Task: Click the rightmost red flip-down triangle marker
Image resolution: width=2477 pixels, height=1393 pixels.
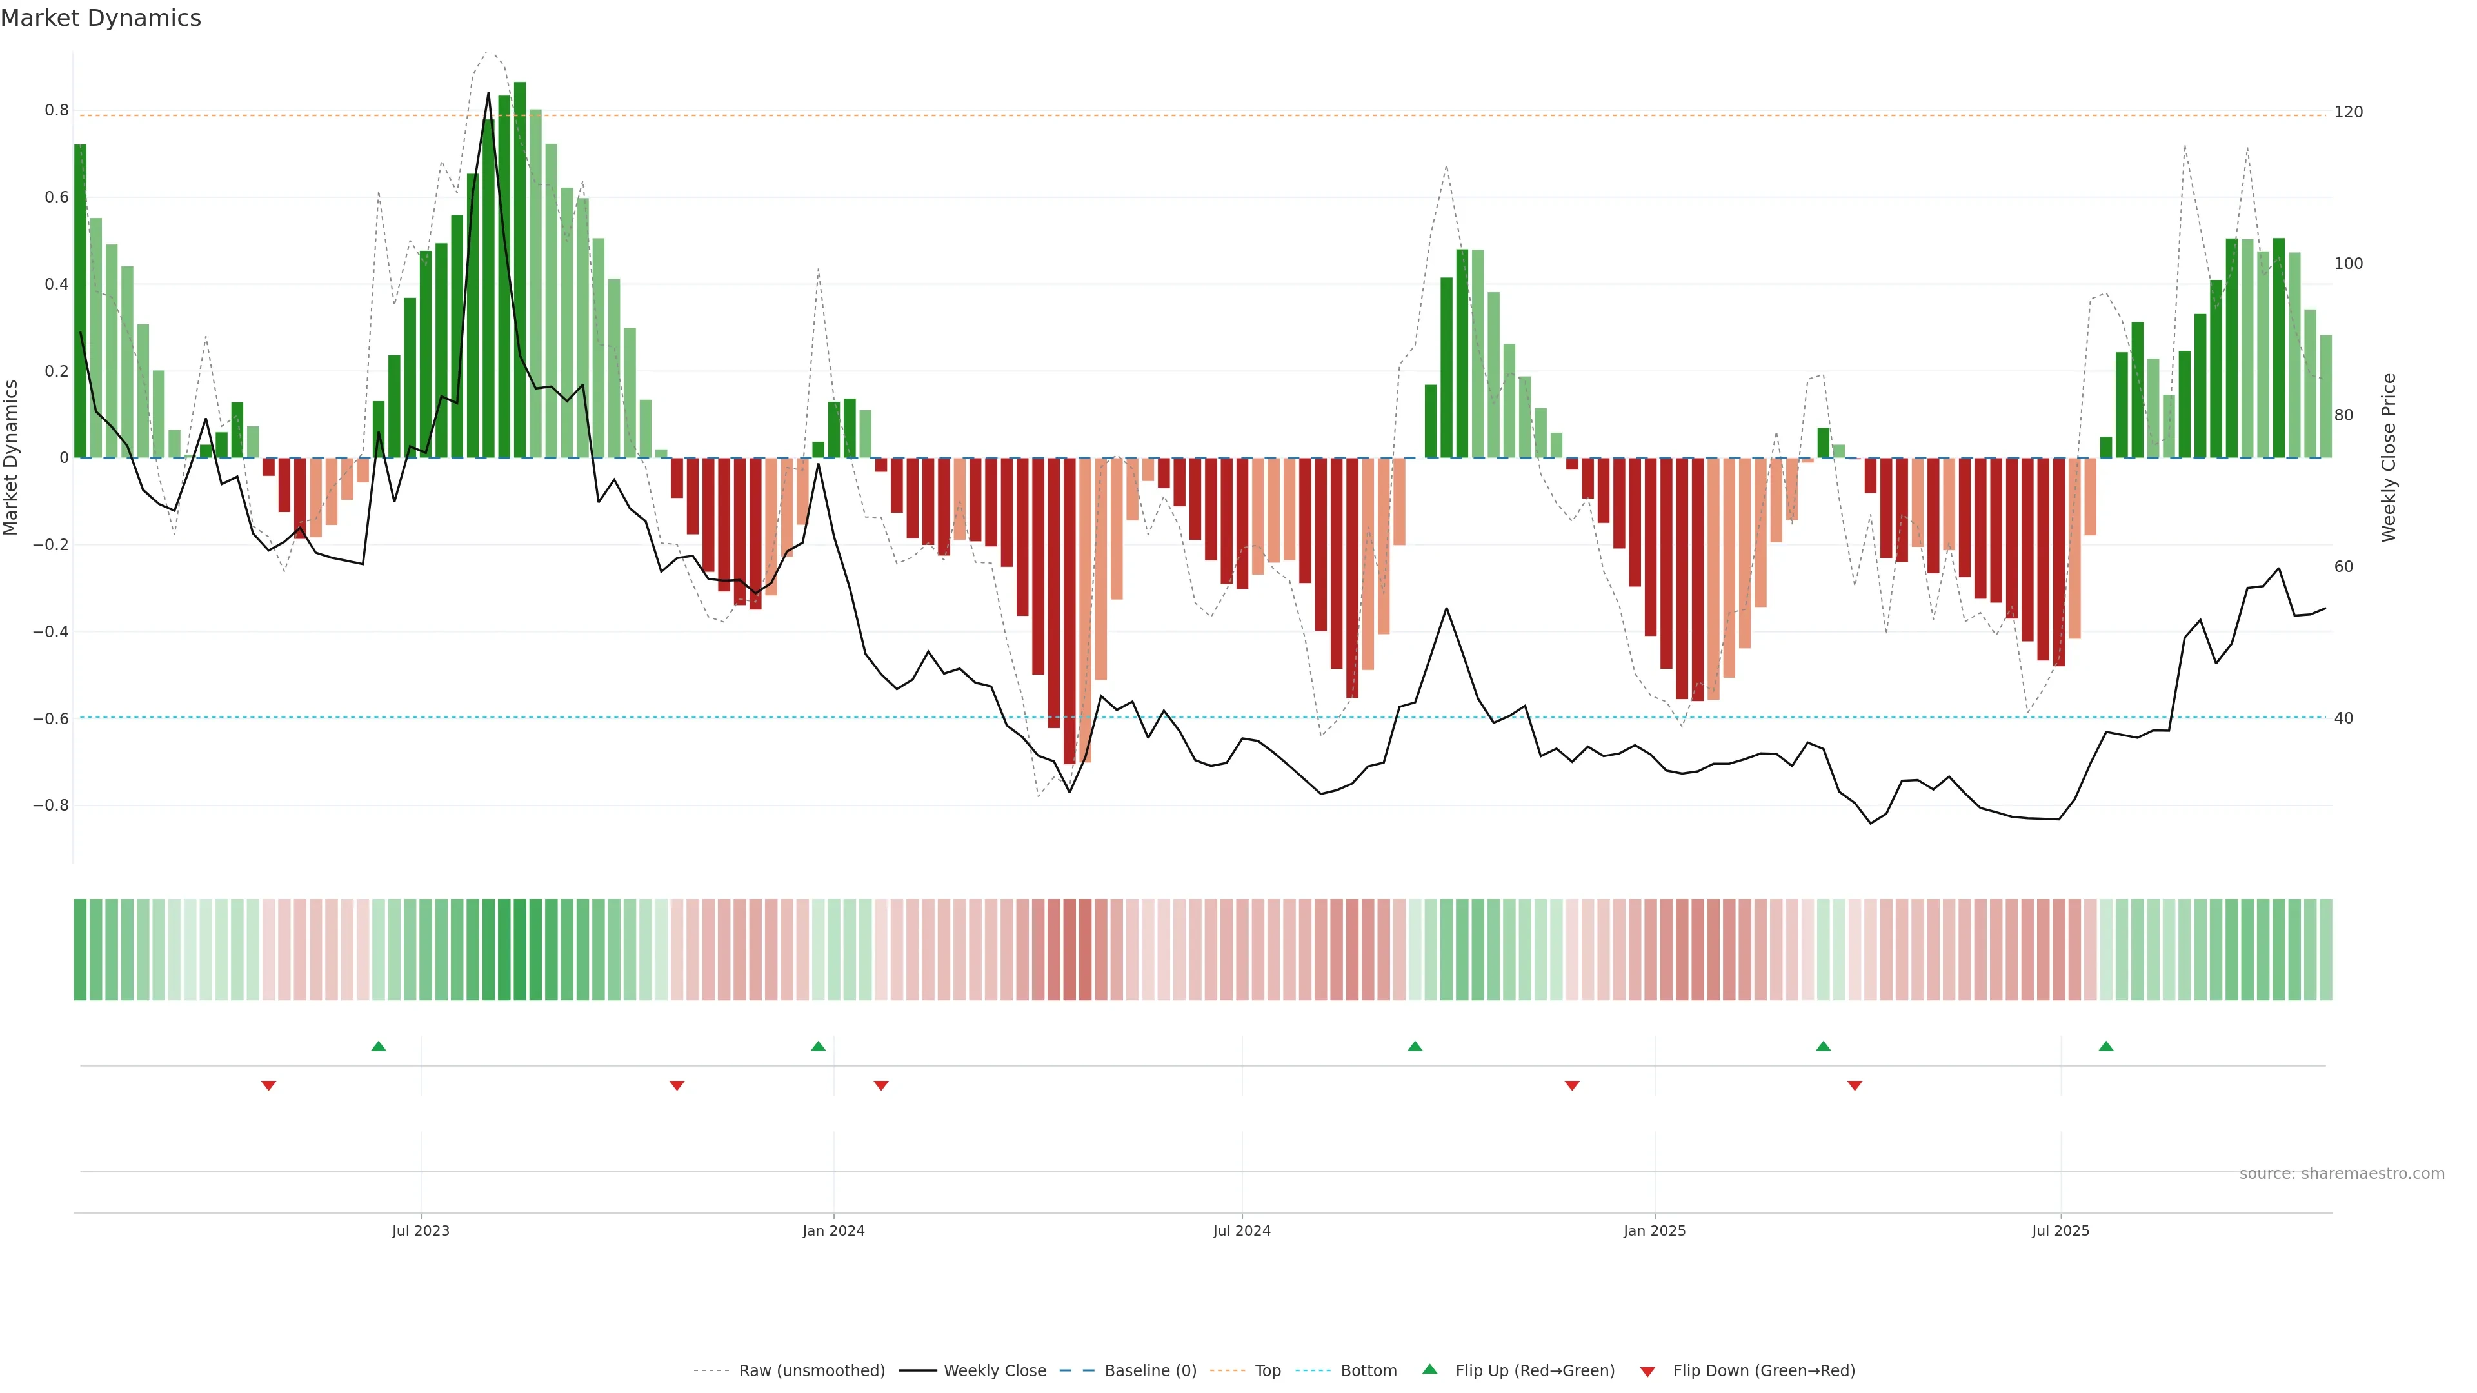Action: pos(1855,1085)
